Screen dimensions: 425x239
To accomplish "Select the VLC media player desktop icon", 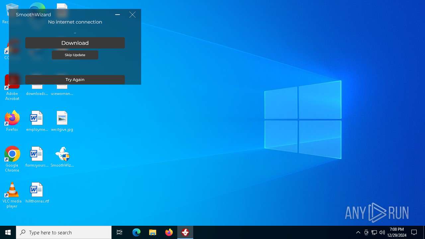I will (x=12, y=195).
